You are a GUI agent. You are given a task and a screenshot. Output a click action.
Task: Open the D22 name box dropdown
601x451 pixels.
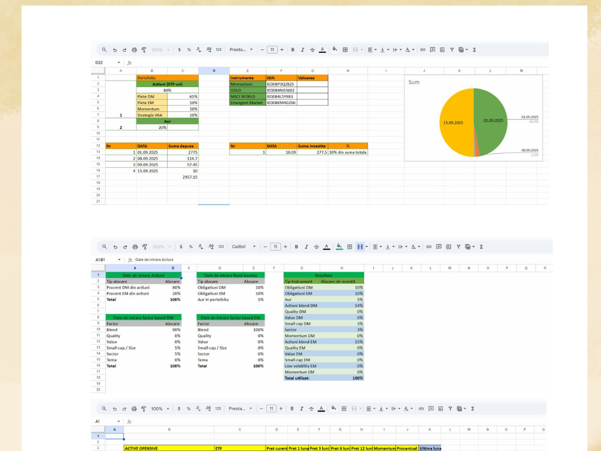[119, 63]
